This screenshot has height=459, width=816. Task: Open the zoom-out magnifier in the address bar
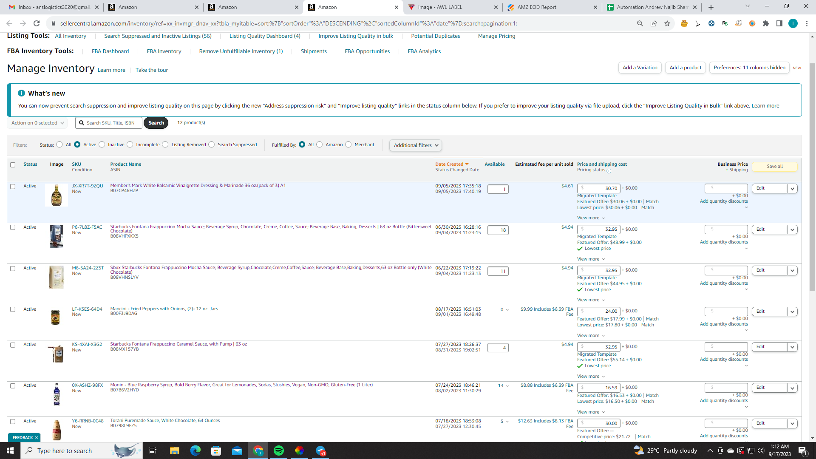coord(640,23)
